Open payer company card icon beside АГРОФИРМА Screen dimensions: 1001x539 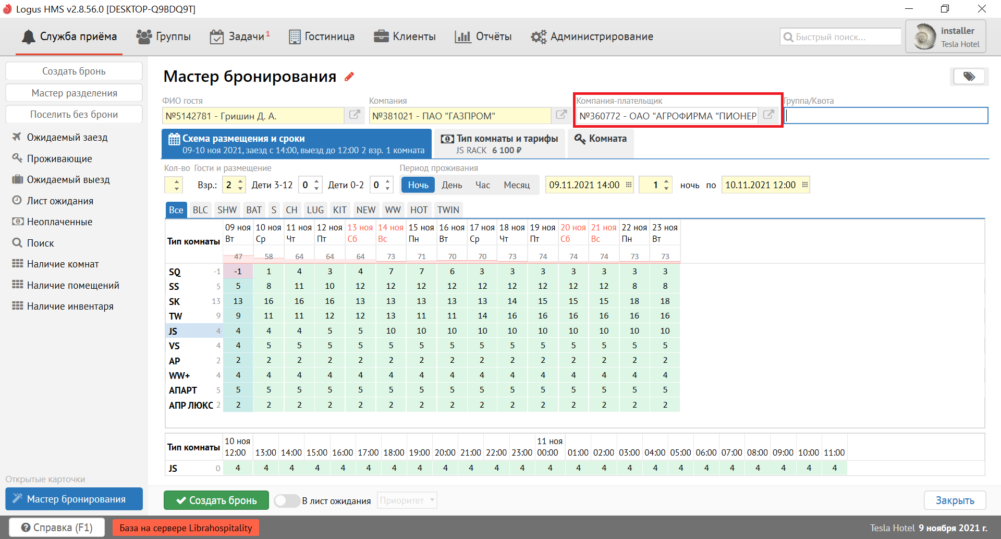click(x=768, y=115)
